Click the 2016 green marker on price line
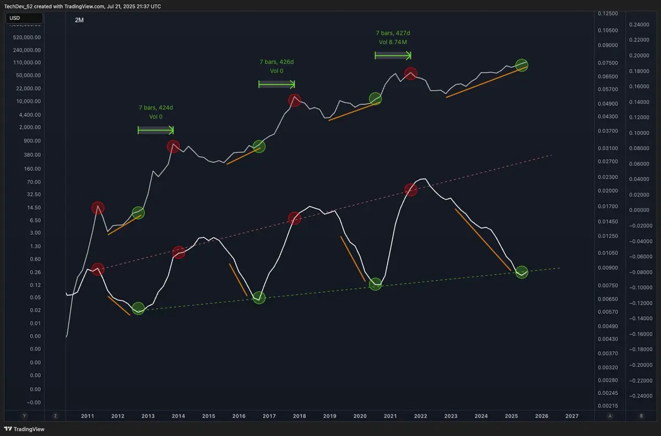 point(259,146)
